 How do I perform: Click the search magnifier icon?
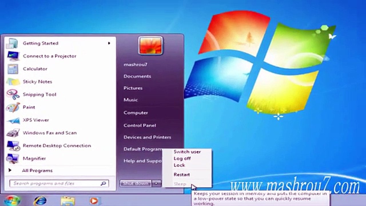(103, 183)
